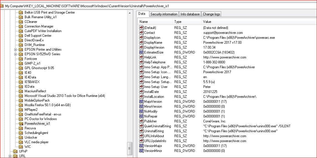Click the CCleaner key folder icon
This screenshot has height=158, width=317.
point(21,22)
